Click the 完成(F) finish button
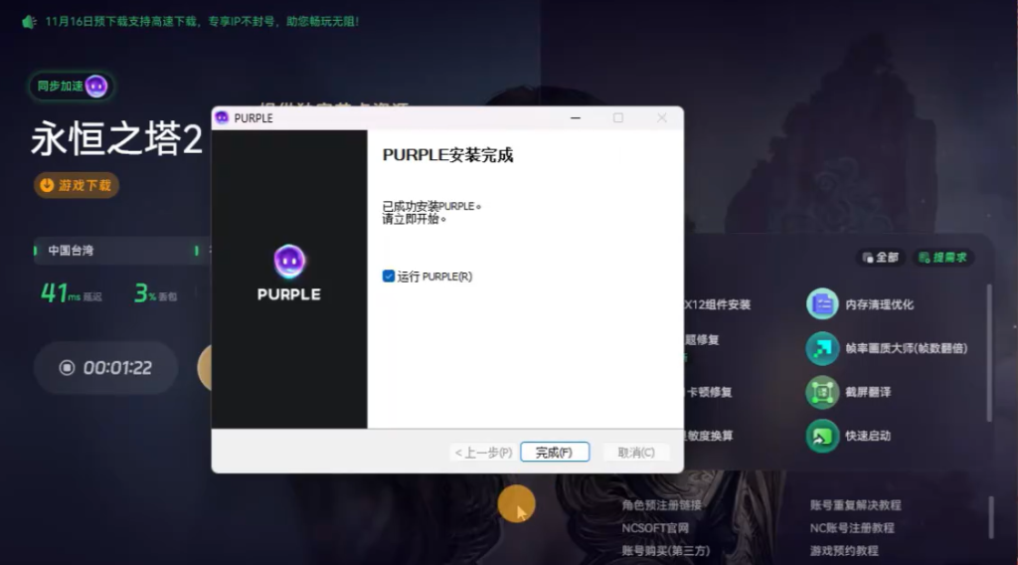This screenshot has height=565, width=1018. tap(555, 453)
